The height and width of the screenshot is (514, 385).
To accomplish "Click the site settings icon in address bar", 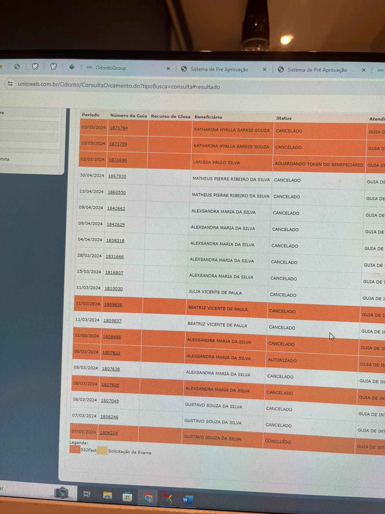I will pyautogui.click(x=10, y=84).
